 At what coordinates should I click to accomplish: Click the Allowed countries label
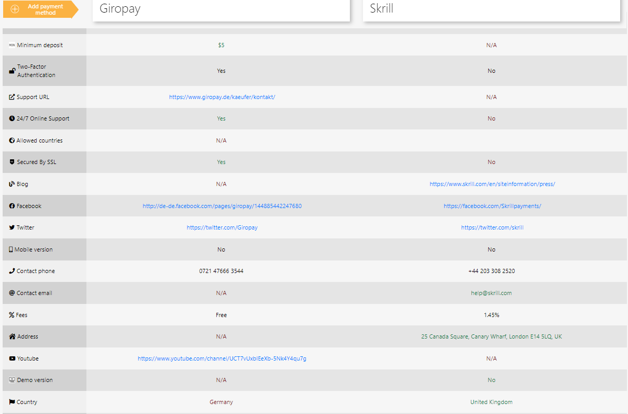click(x=39, y=140)
